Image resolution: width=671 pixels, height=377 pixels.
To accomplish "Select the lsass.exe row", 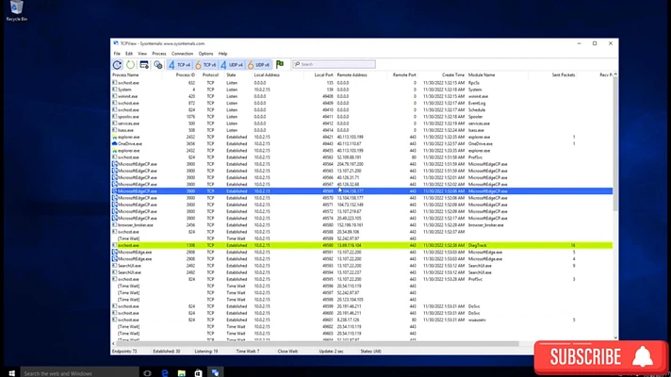I will [362, 130].
